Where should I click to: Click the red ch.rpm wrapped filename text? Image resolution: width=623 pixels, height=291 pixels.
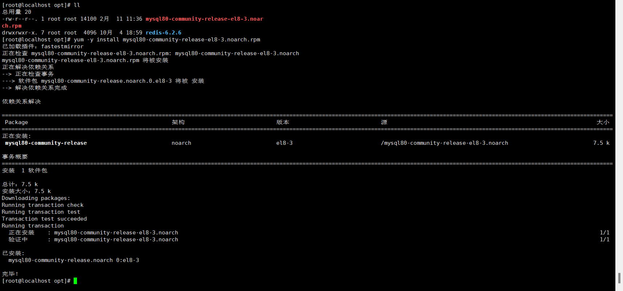click(12, 26)
